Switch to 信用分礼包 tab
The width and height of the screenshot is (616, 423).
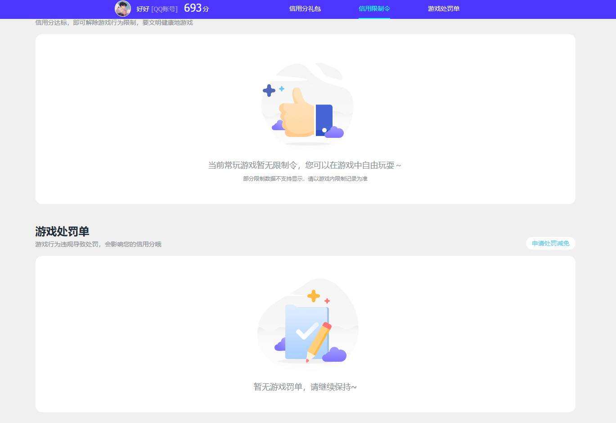pos(305,9)
